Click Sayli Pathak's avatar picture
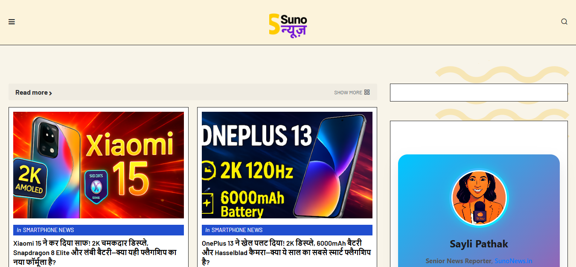This screenshot has height=267, width=576. pos(479,198)
